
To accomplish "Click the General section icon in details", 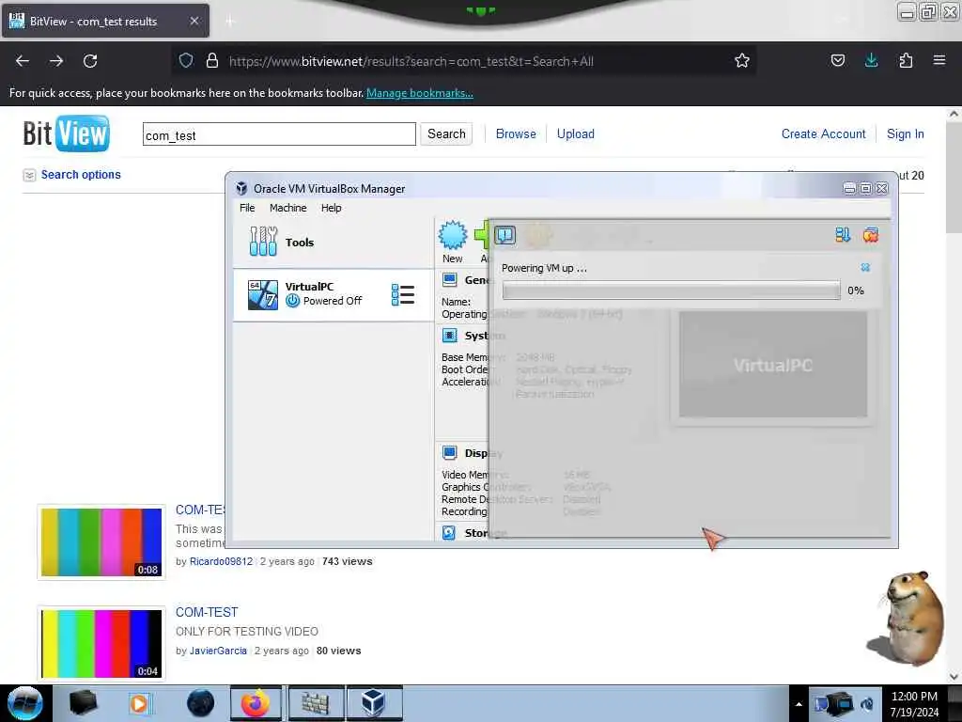I will pyautogui.click(x=450, y=280).
